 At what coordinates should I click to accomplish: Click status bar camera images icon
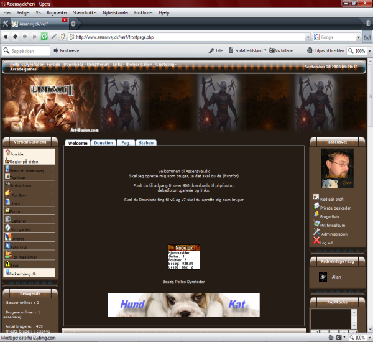339,338
